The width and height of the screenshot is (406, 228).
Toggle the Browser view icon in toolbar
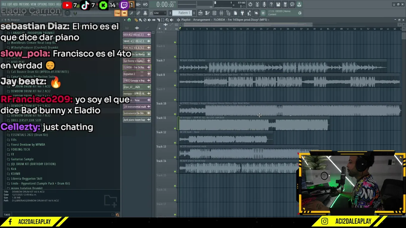coord(228,13)
